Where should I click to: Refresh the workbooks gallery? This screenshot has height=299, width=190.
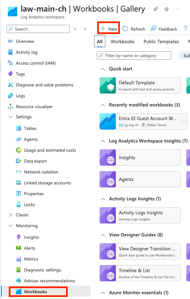134,29
